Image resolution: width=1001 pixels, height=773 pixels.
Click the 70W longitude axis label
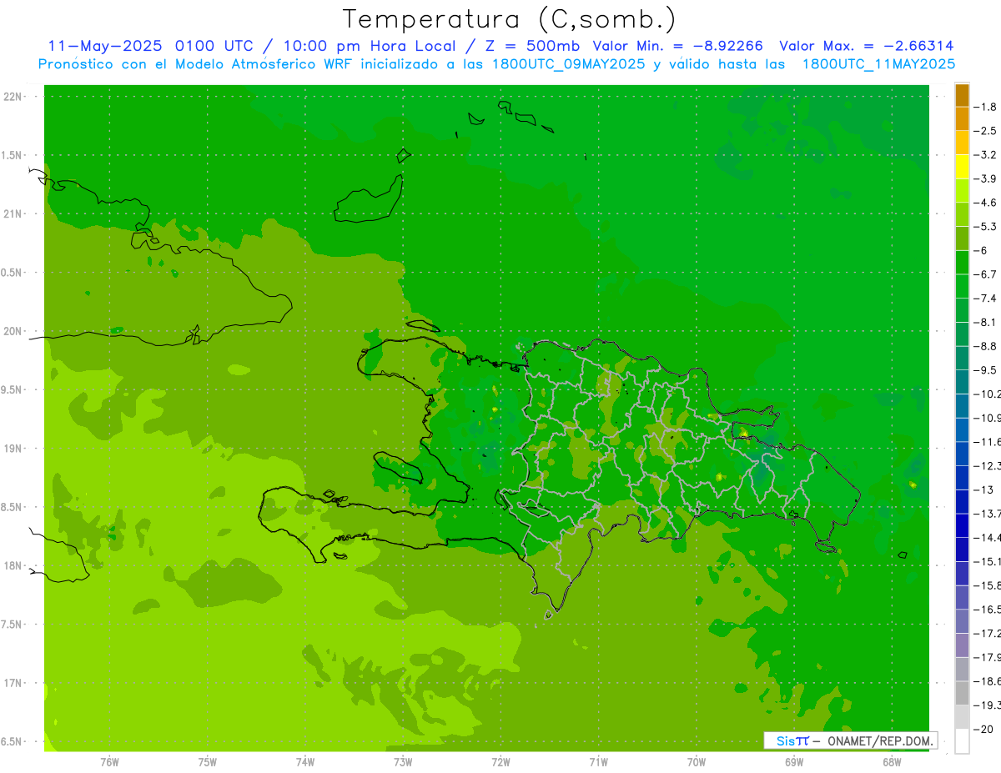[x=697, y=761]
